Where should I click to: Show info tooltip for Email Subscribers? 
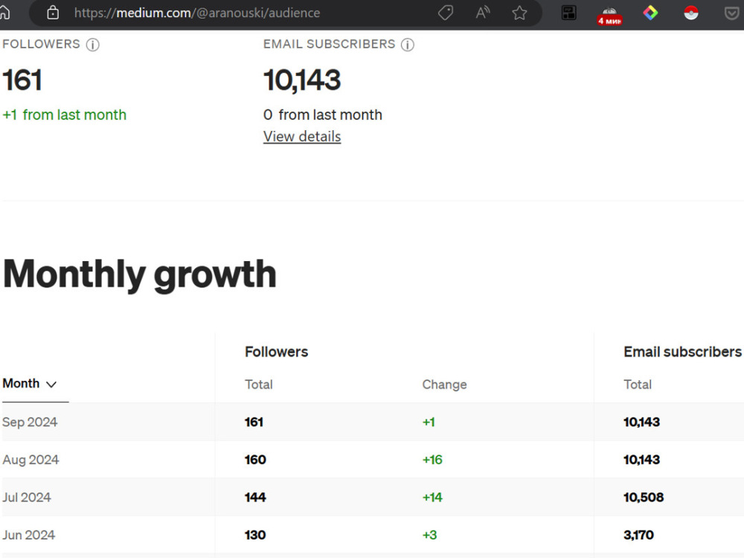tap(408, 45)
